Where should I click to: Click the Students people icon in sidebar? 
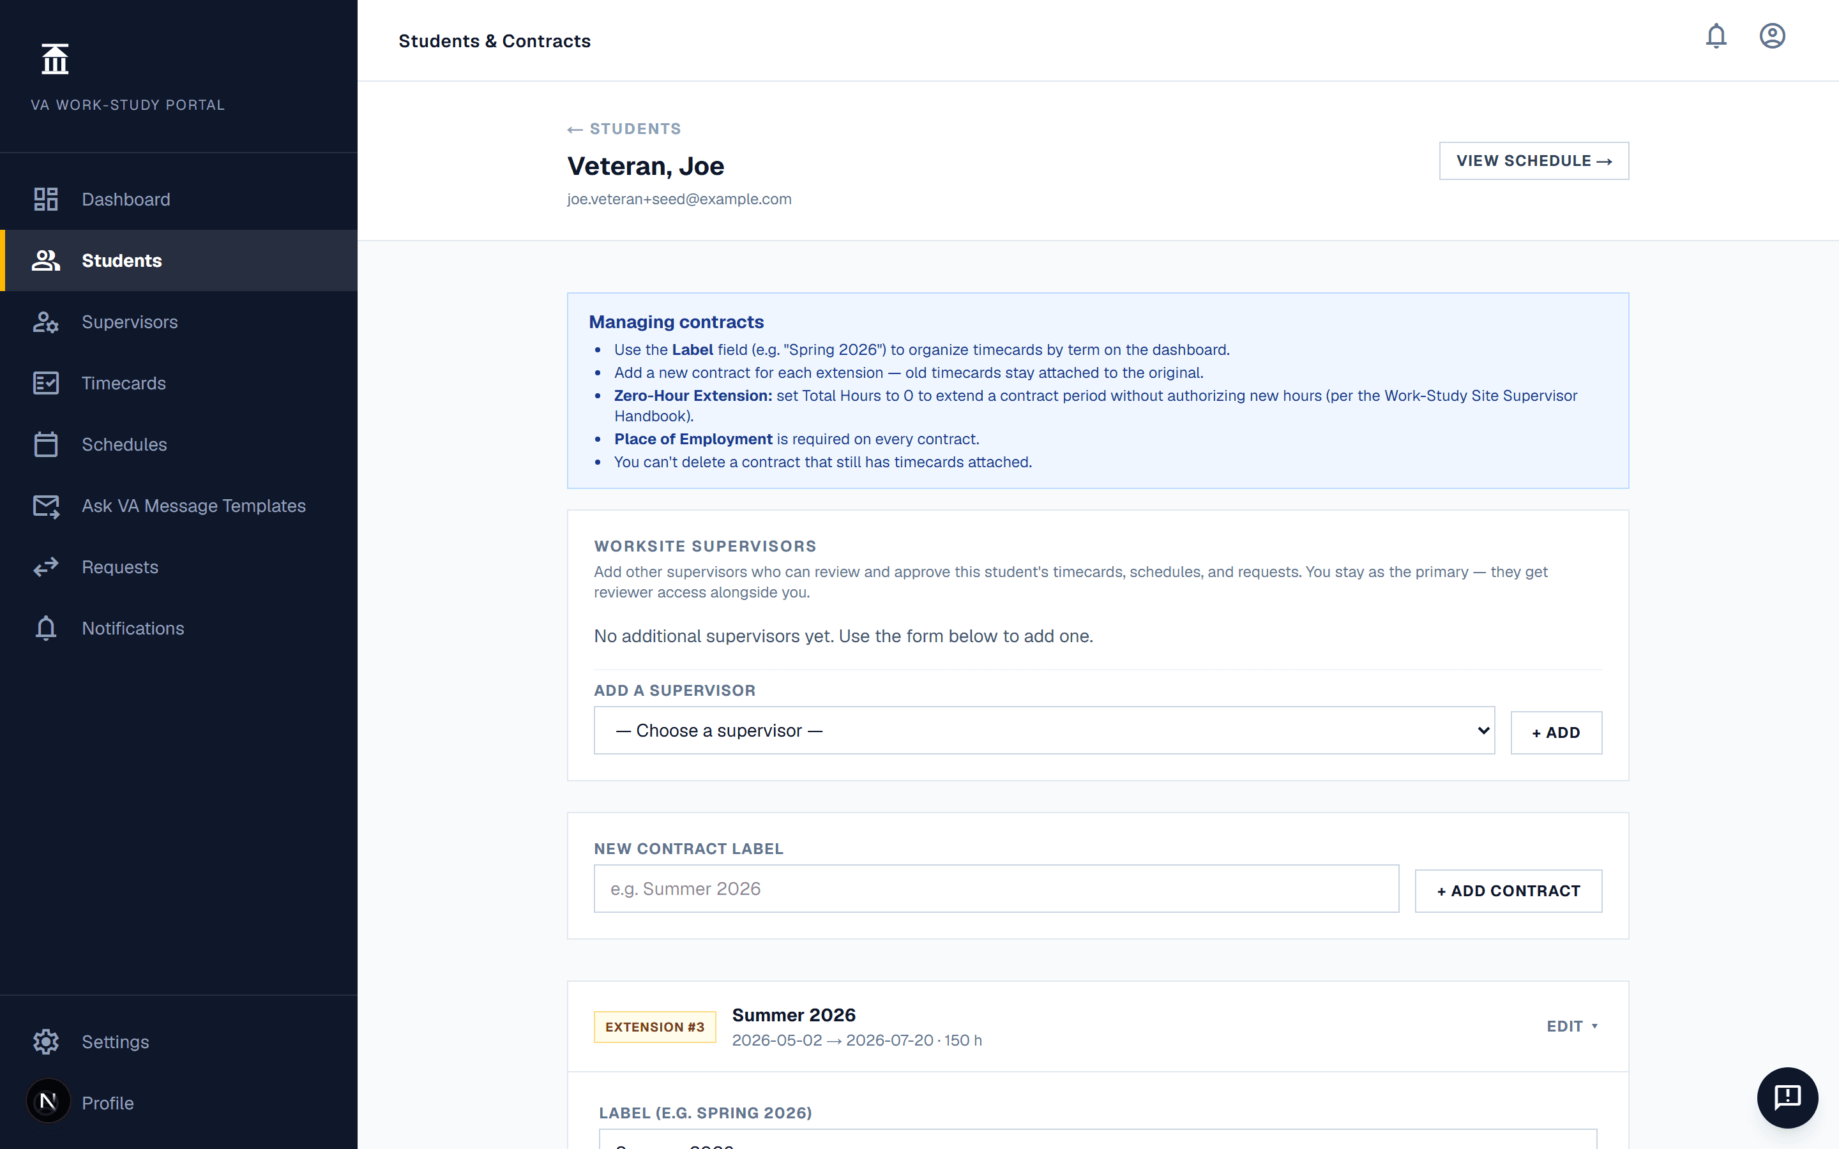[45, 260]
